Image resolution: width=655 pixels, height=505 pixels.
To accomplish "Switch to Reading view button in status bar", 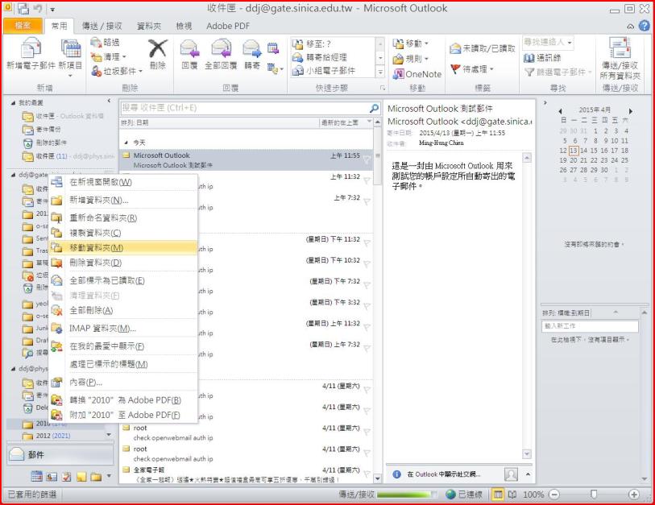I will point(512,495).
